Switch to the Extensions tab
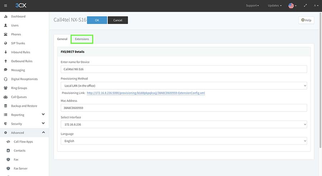 [x=82, y=39]
